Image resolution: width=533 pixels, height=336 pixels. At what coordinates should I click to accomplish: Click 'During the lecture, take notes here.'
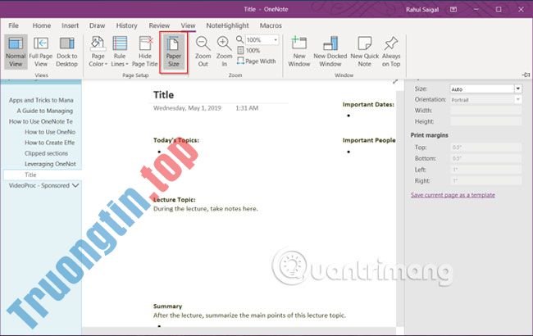coord(205,209)
